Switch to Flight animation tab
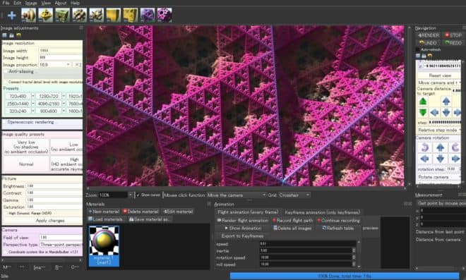This screenshot has height=280, width=466. coord(248,212)
